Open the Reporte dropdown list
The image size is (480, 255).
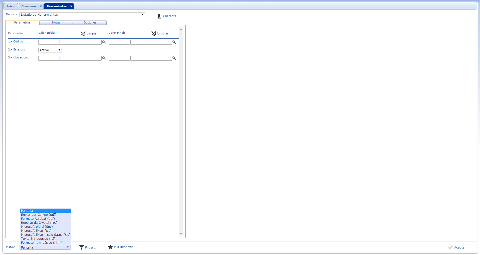point(82,15)
